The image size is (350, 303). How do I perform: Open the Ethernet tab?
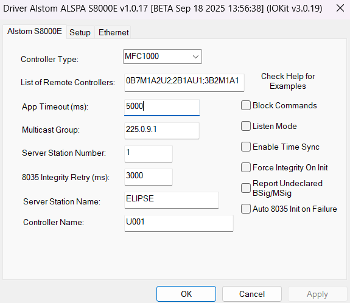113,33
